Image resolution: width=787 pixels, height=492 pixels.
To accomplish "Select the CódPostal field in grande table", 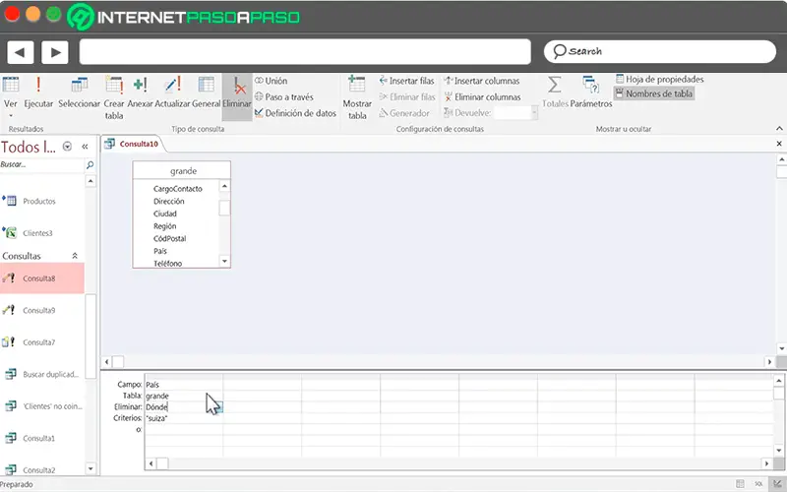I will pos(169,239).
